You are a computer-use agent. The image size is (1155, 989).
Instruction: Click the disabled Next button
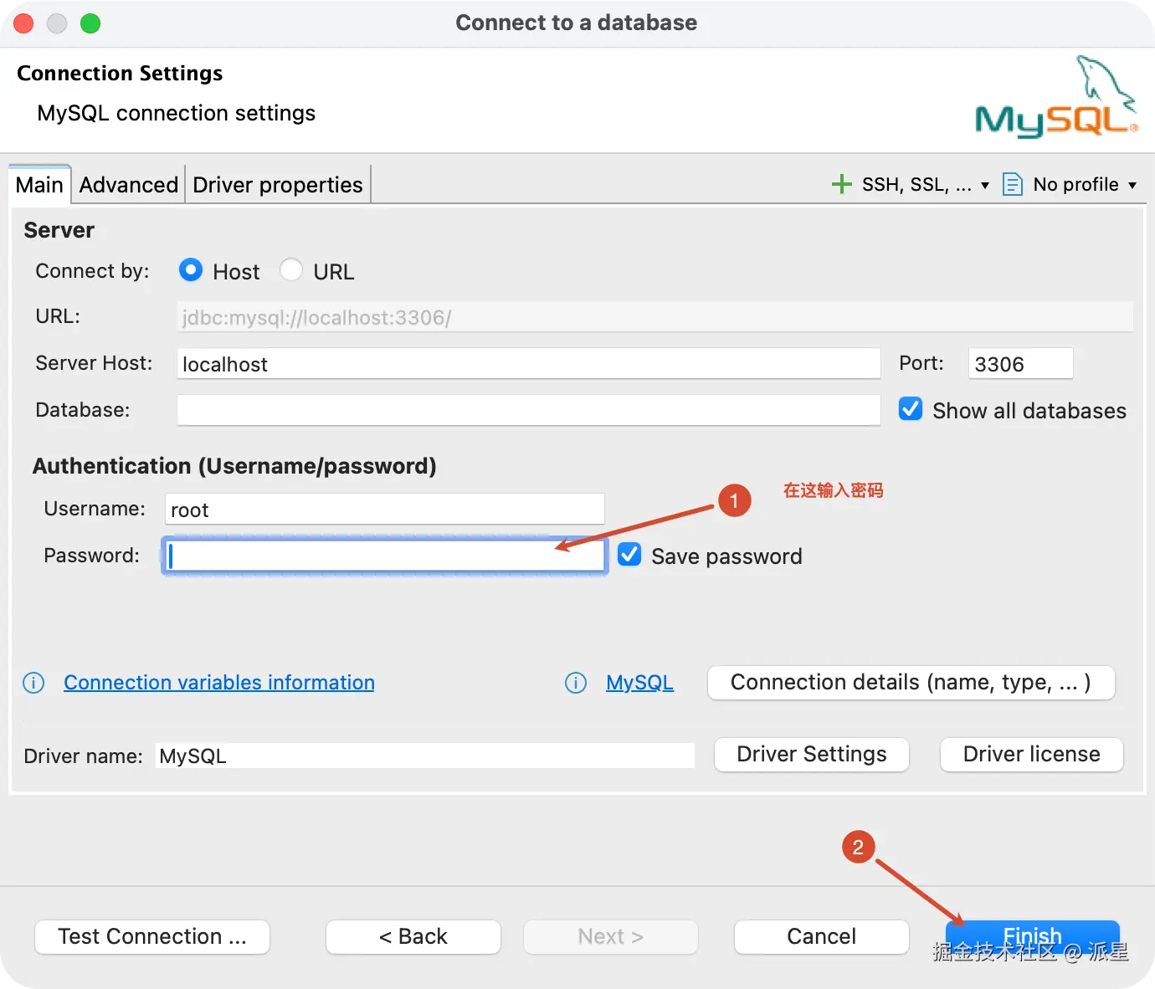(x=611, y=936)
